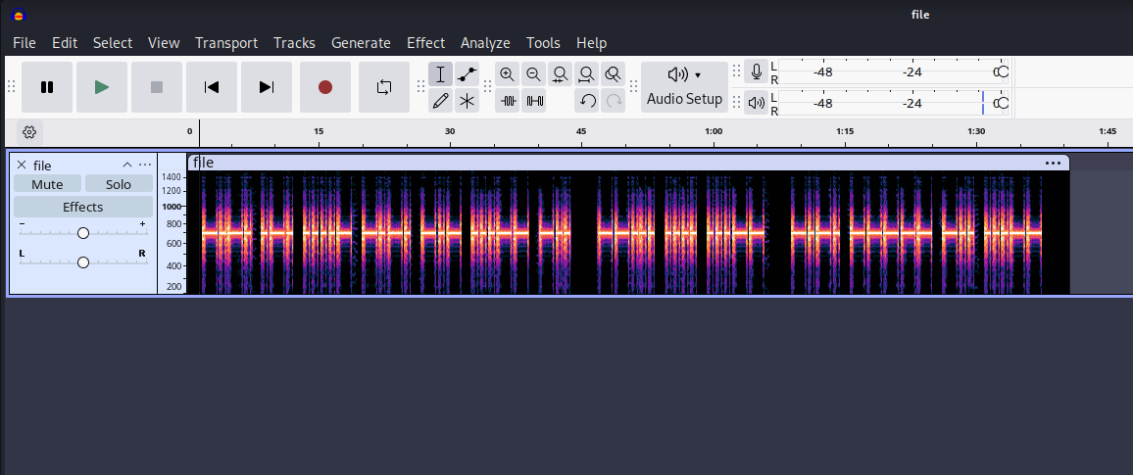Click the track Effects button
Screen dimensions: 1133x475
(x=83, y=207)
